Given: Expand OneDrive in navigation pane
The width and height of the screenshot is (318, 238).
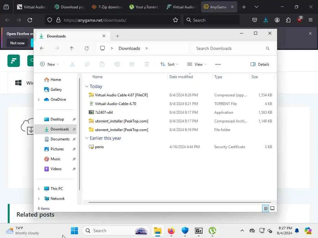Looking at the screenshot, I should 39,99.
